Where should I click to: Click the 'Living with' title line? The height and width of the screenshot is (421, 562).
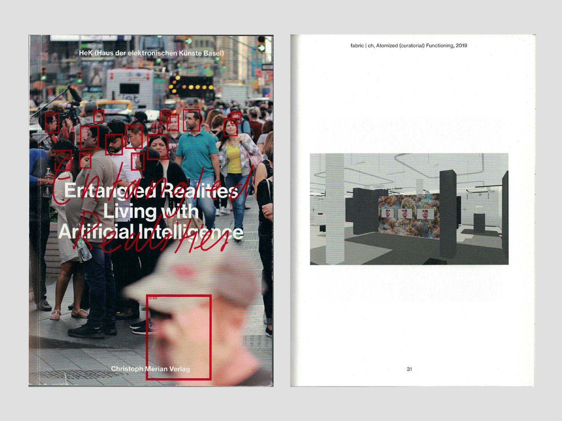(x=151, y=211)
